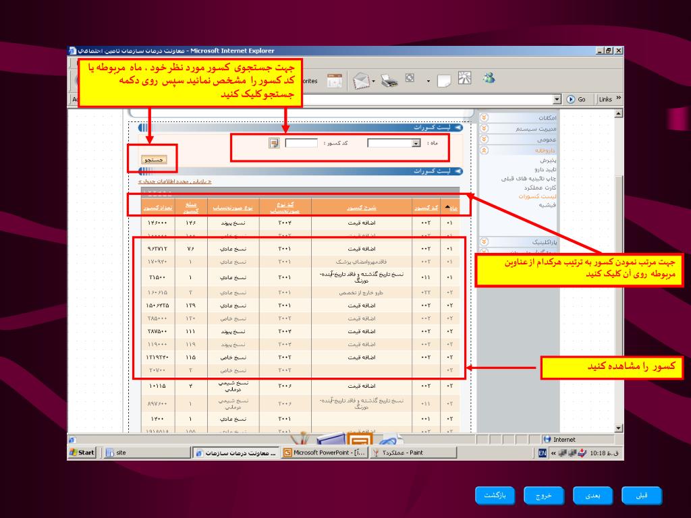Click the Mail envelope toolbar icon
This screenshot has height=518, width=691.
tap(361, 81)
